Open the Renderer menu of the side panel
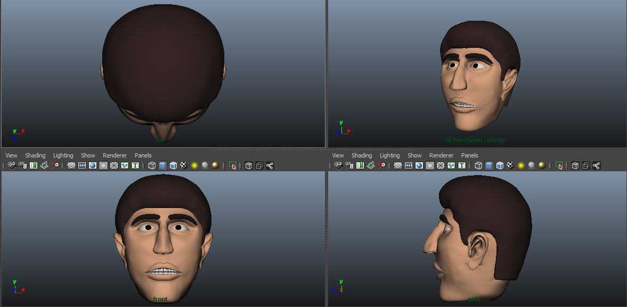The image size is (627, 307). point(441,155)
